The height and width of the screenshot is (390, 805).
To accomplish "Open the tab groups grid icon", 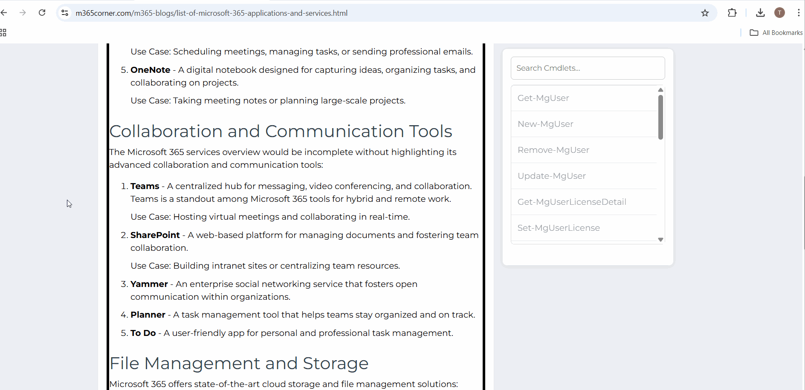I will tap(3, 33).
